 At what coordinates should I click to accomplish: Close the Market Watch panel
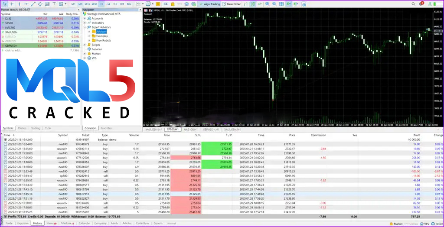(79, 10)
